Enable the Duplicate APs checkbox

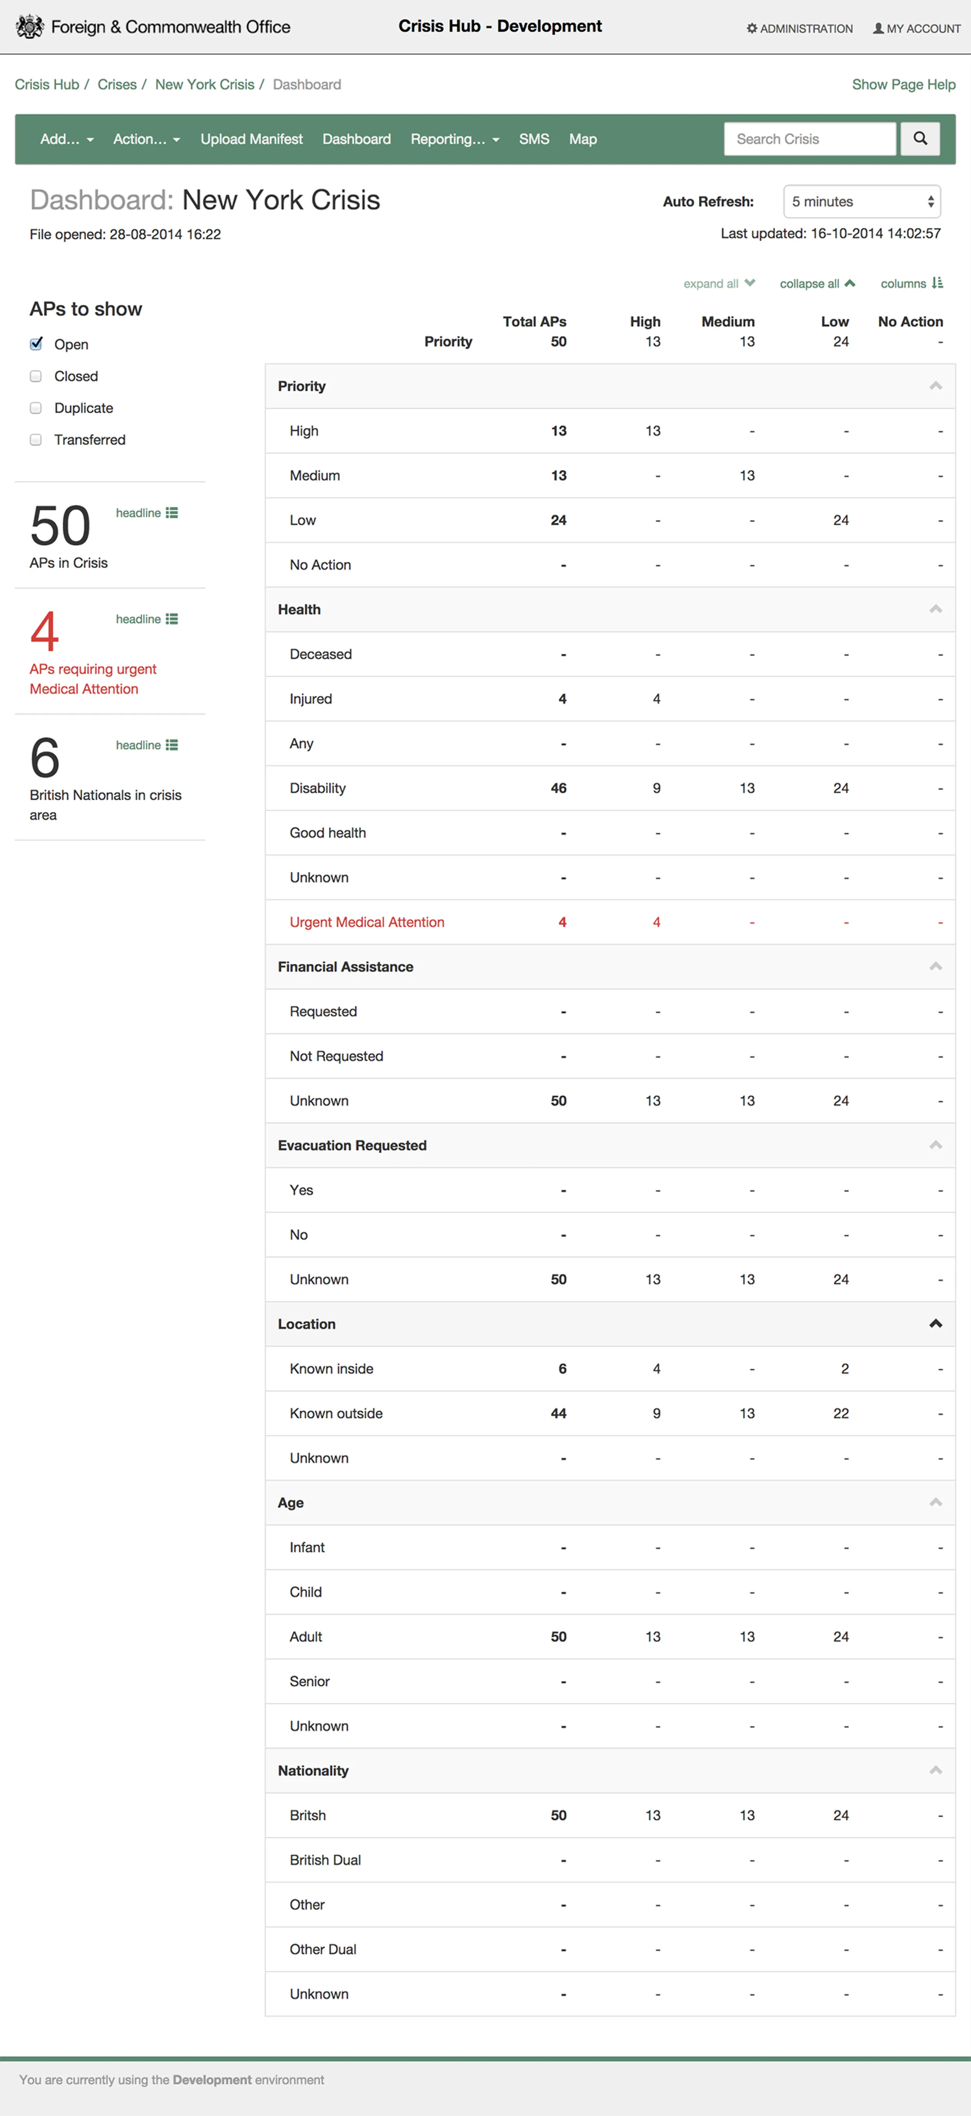click(36, 408)
